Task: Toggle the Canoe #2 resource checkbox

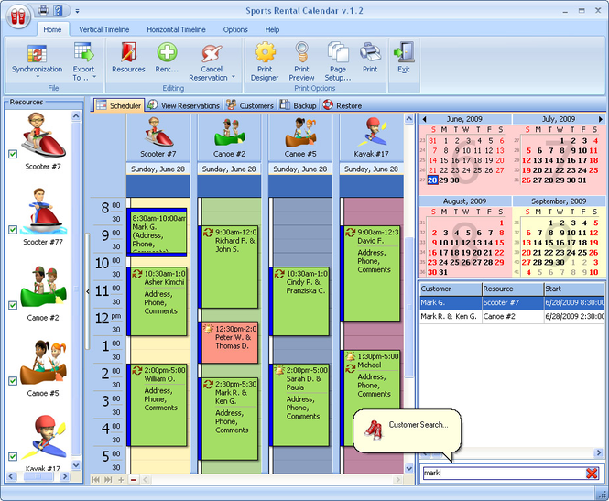Action: (13, 305)
